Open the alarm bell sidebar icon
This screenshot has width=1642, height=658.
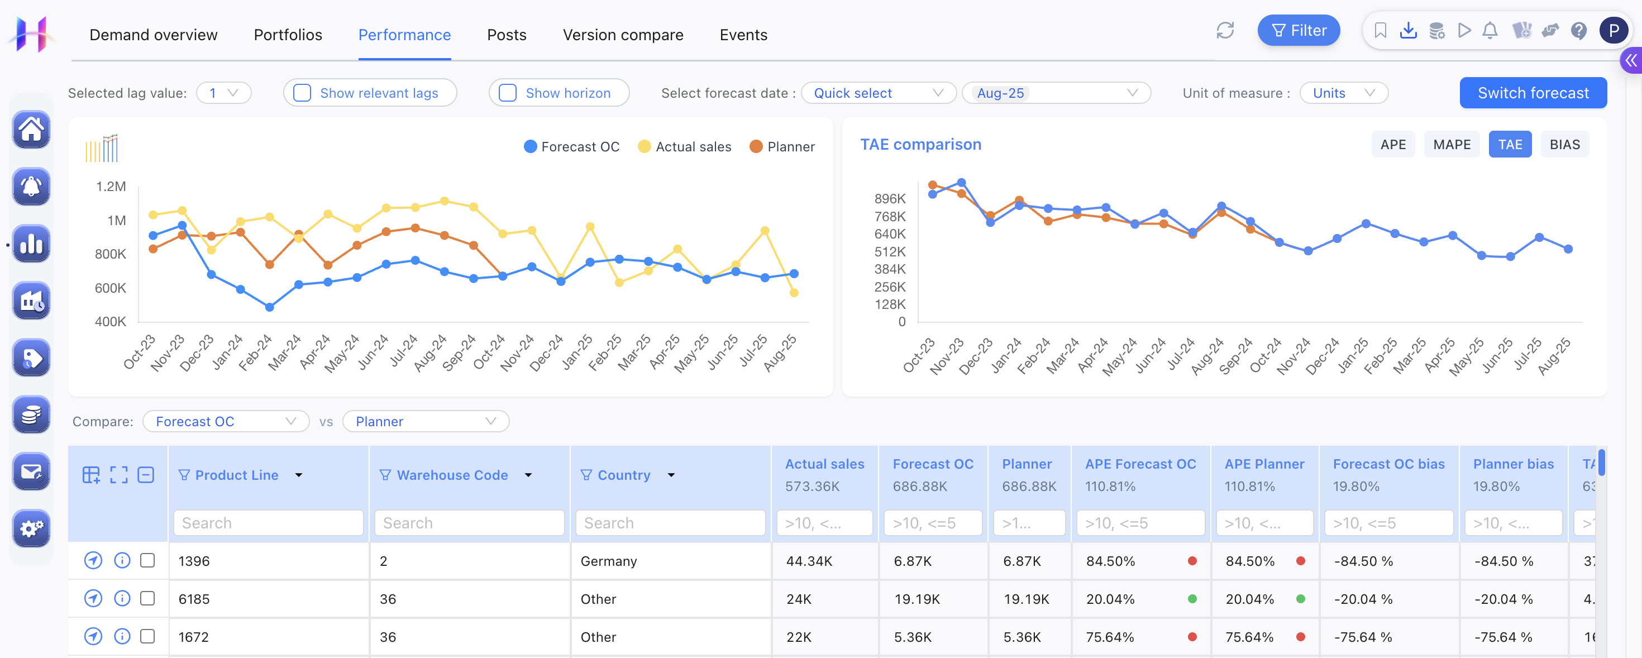(x=31, y=186)
